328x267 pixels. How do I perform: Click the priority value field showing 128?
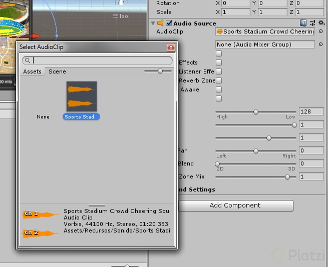(x=311, y=111)
